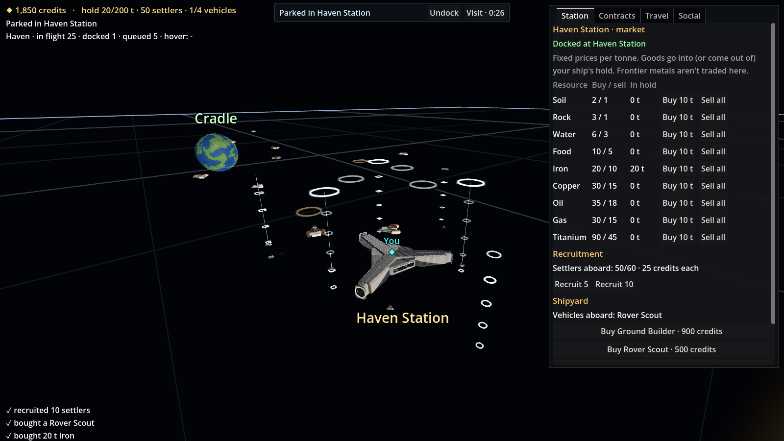Screen dimensions: 784x441
Task: Sell all Iron from hold
Action: pos(713,169)
